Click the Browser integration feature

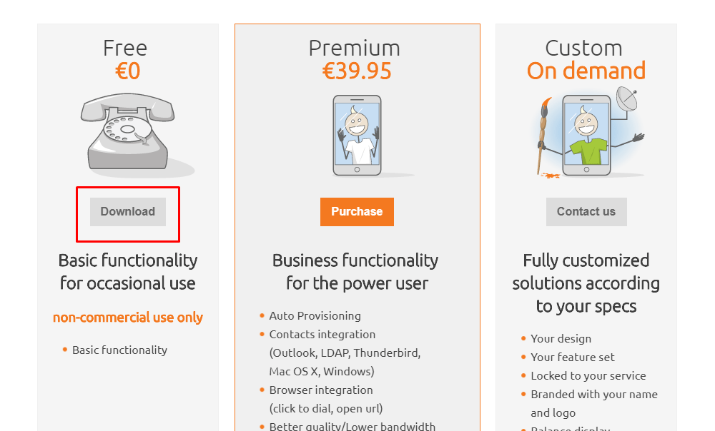point(320,390)
